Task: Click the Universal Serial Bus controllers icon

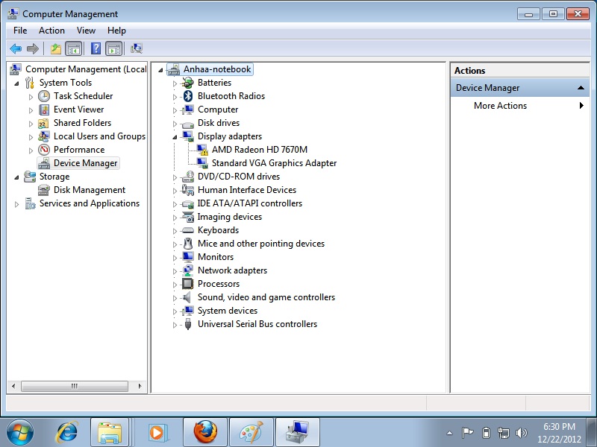Action: click(x=188, y=324)
